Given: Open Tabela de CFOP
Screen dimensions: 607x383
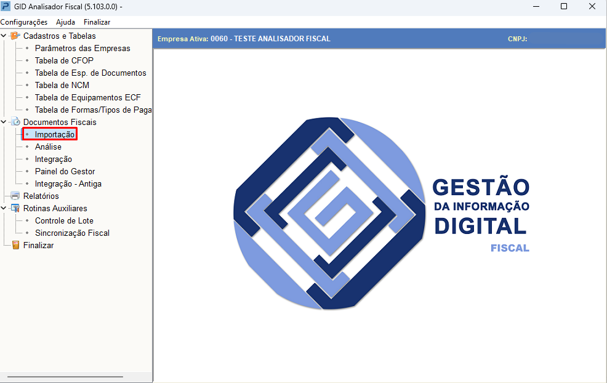Looking at the screenshot, I should 64,61.
